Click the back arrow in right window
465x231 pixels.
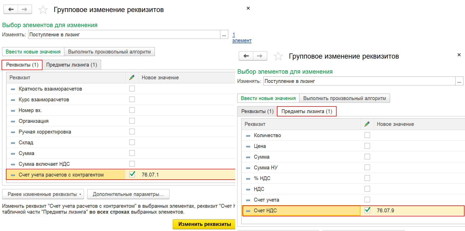246,56
